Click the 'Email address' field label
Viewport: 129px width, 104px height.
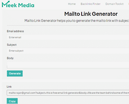pos(15,31)
